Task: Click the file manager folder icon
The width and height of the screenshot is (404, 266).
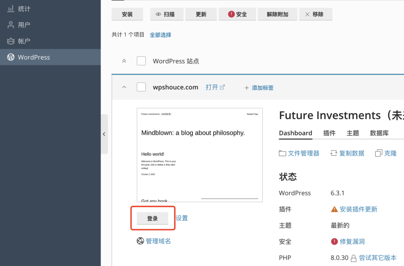Action: [282, 153]
